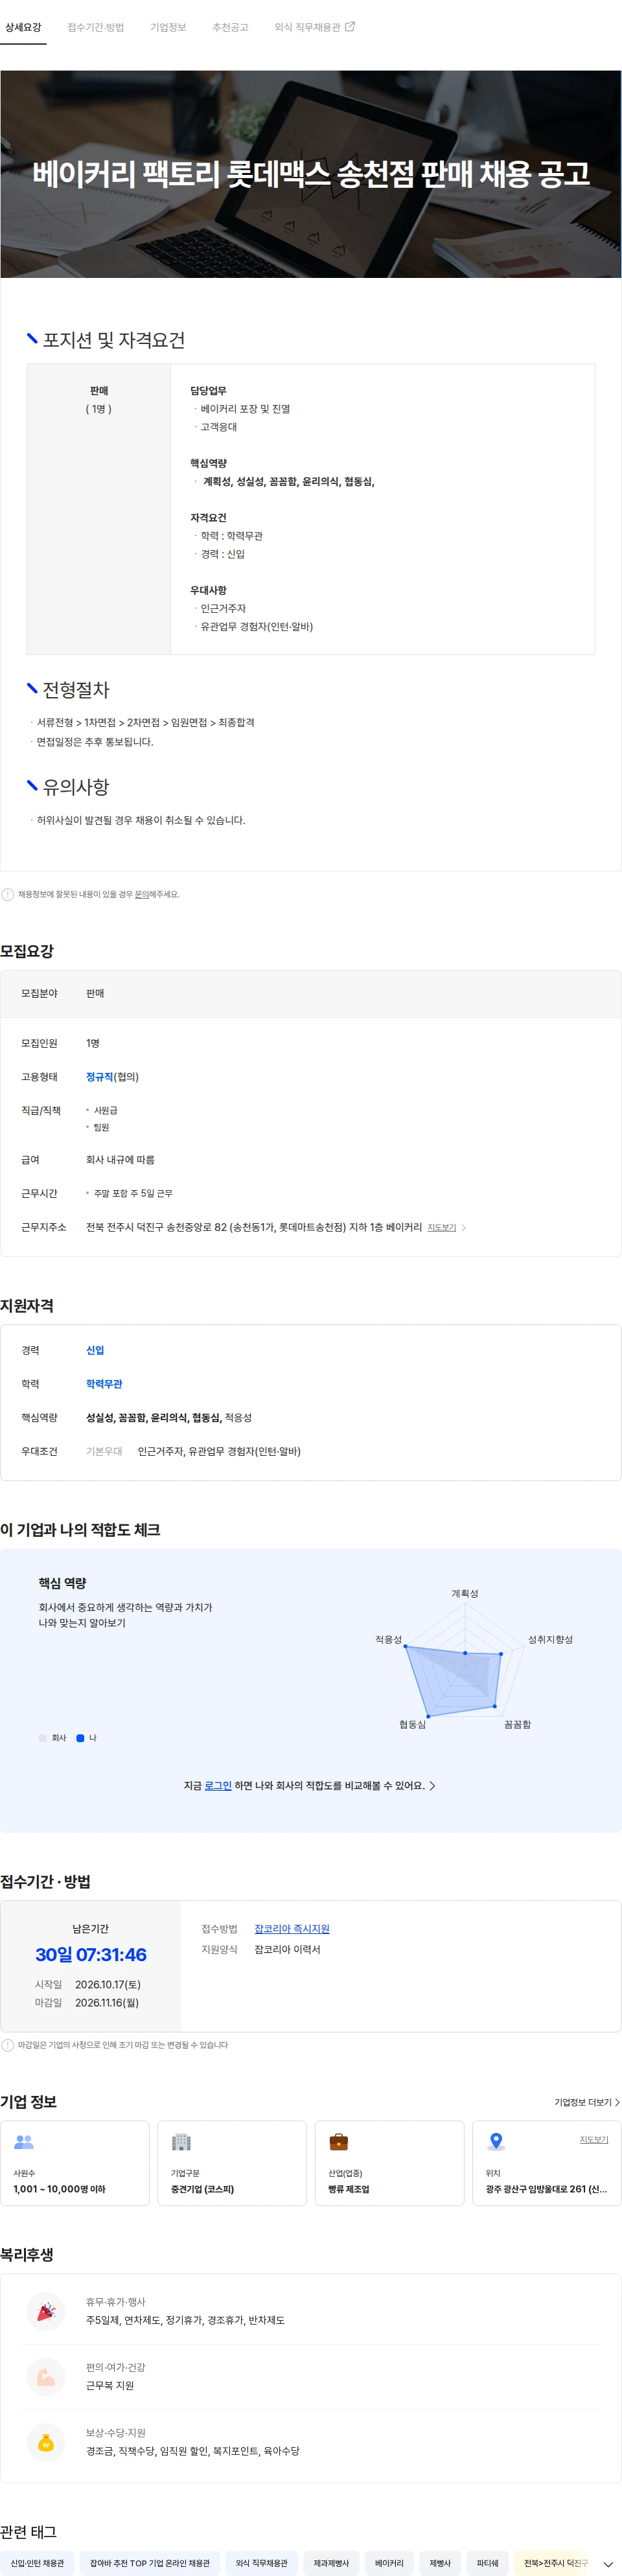This screenshot has height=2576, width=622.
Task: Click the info icon next to 채용정보 notice
Action: point(8,894)
